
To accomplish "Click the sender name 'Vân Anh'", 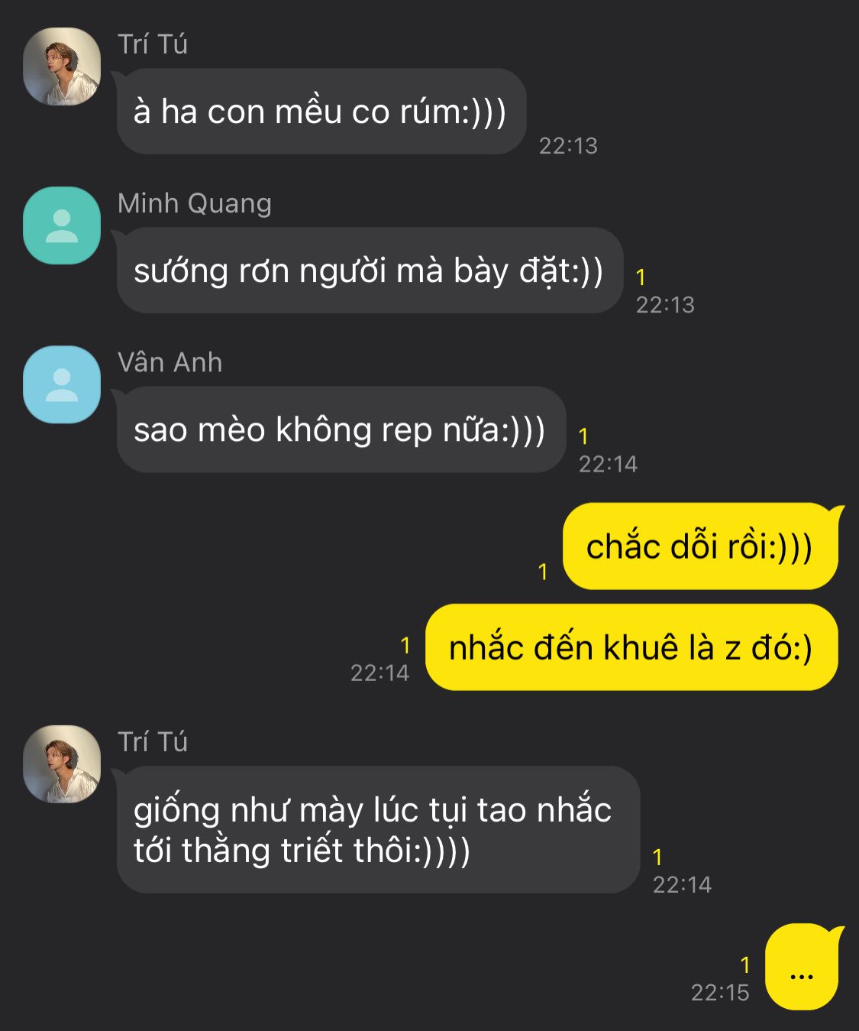I will pyautogui.click(x=170, y=362).
